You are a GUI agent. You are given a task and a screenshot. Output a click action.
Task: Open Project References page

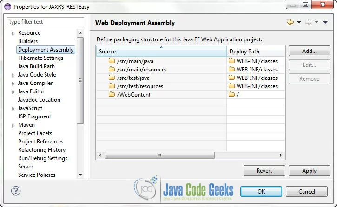click(40, 142)
